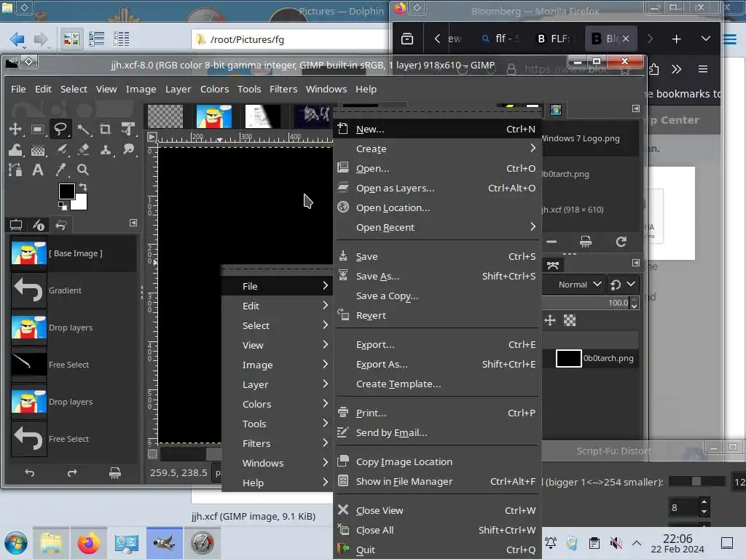
Task: Select the Gradient fill tool
Action: [x=38, y=150]
